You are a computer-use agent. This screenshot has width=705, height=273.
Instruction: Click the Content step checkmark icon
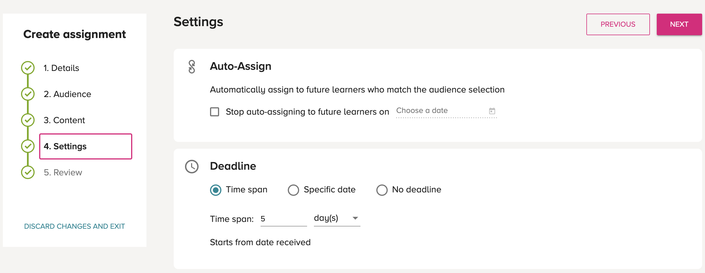point(28,120)
